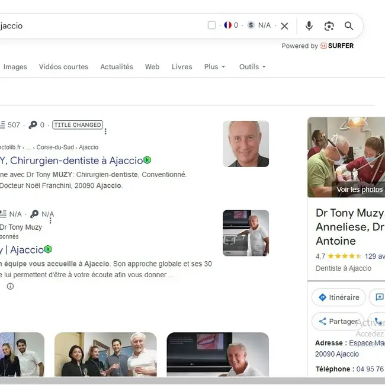
Task: Click the Doctolib result portrait thumbnail
Action: tap(246, 144)
